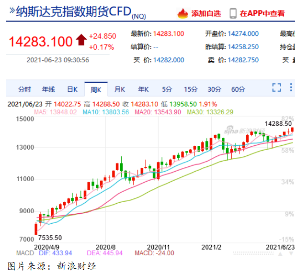Click the phone icon beside 在APP中查看
308x273 pixels.
[x=233, y=13]
